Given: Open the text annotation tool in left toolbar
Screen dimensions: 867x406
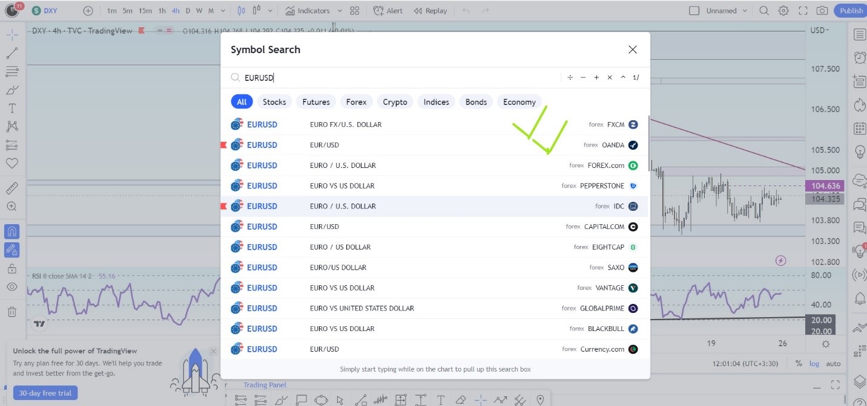Looking at the screenshot, I should pyautogui.click(x=12, y=108).
